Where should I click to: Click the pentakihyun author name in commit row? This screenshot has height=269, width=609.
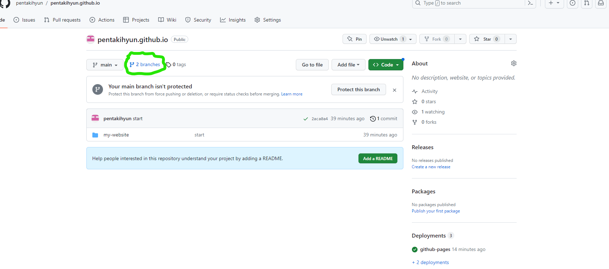pos(117,119)
